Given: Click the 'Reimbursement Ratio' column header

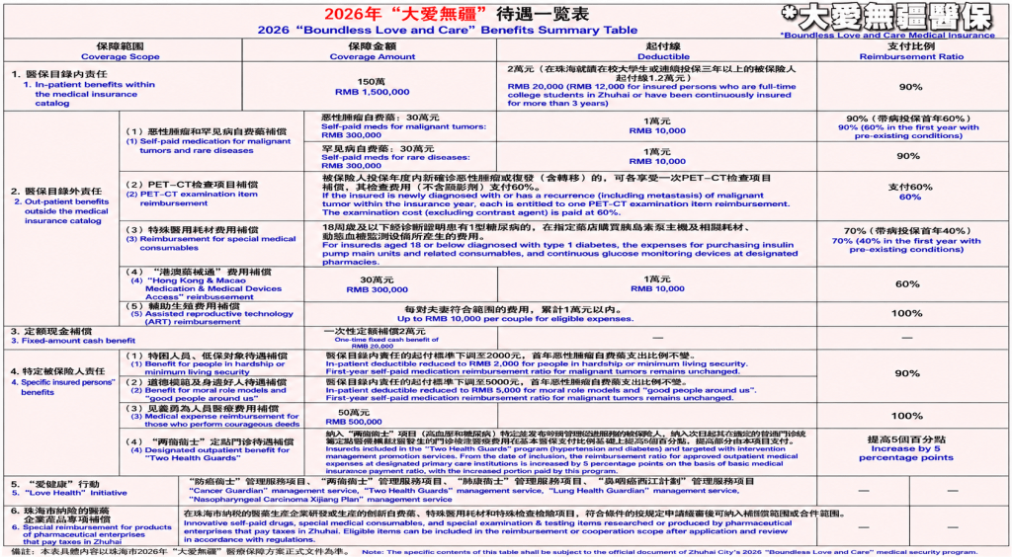Looking at the screenshot, I should pos(911,51).
